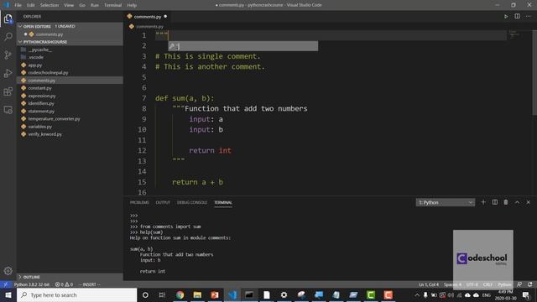The width and height of the screenshot is (537, 302).
Task: Select the comments.py editor tab
Action: [148, 17]
